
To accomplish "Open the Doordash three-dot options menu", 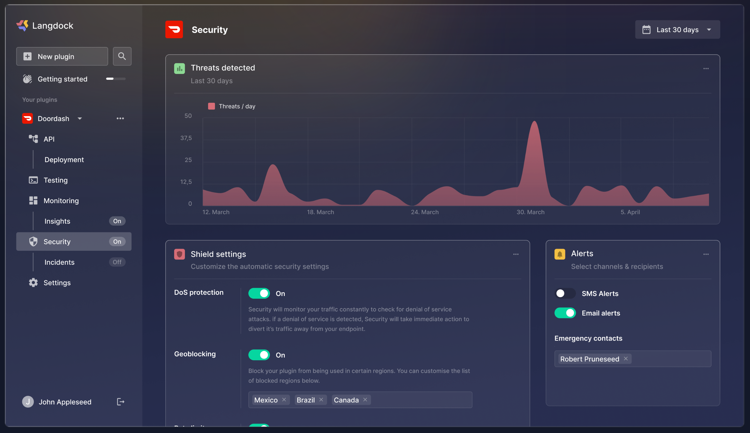I will (x=120, y=119).
